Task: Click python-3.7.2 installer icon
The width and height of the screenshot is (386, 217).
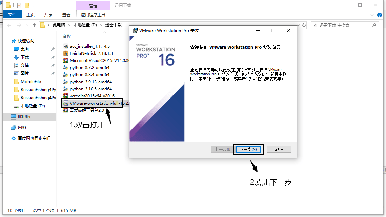Action: [66, 68]
